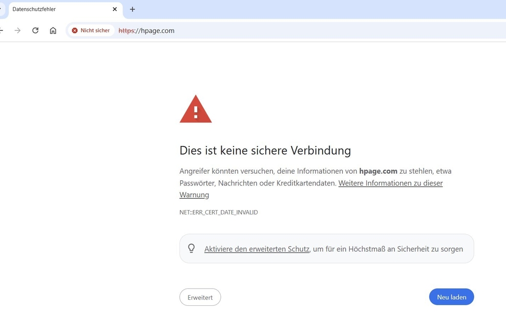Click the heading 'Dies ist keine sichere Verbindung'
This screenshot has height=332, width=506.
[x=265, y=150]
